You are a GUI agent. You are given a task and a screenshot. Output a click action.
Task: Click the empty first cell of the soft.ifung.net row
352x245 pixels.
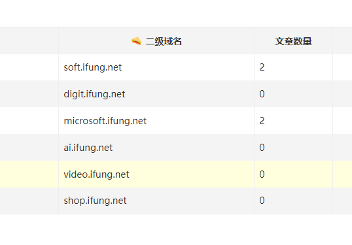pos(29,67)
